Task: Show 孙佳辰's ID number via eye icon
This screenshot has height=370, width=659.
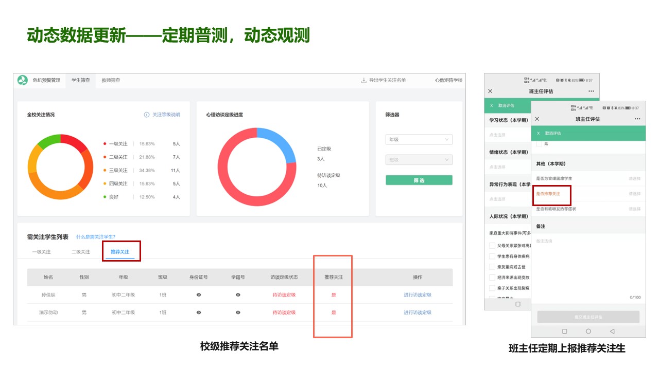Action: coord(199,295)
